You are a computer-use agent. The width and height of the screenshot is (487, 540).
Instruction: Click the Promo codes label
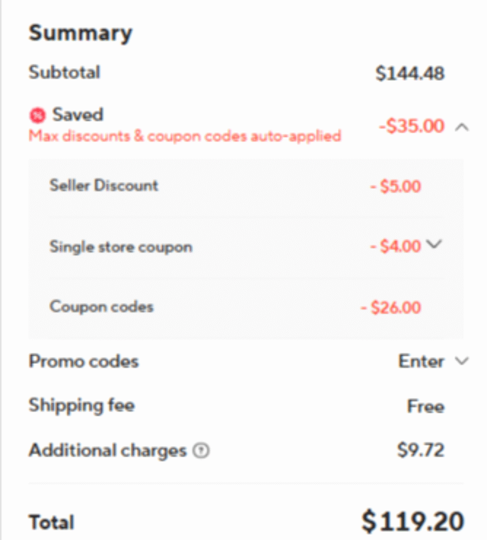tap(83, 361)
